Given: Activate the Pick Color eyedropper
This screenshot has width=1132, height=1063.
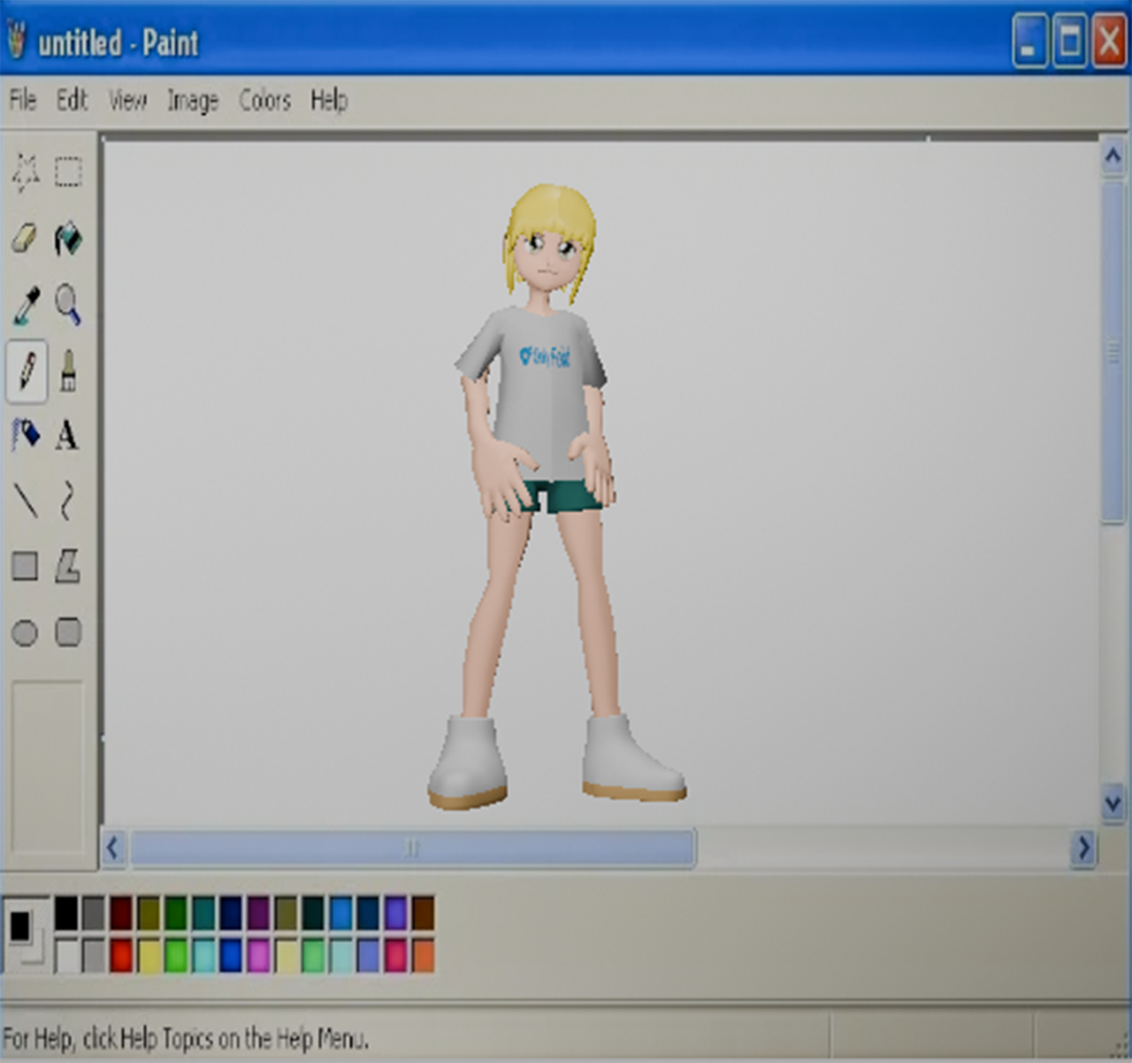Looking at the screenshot, I should tap(26, 305).
